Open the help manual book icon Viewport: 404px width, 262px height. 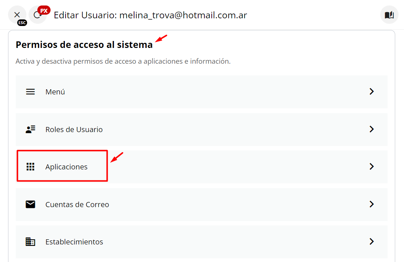pyautogui.click(x=389, y=15)
